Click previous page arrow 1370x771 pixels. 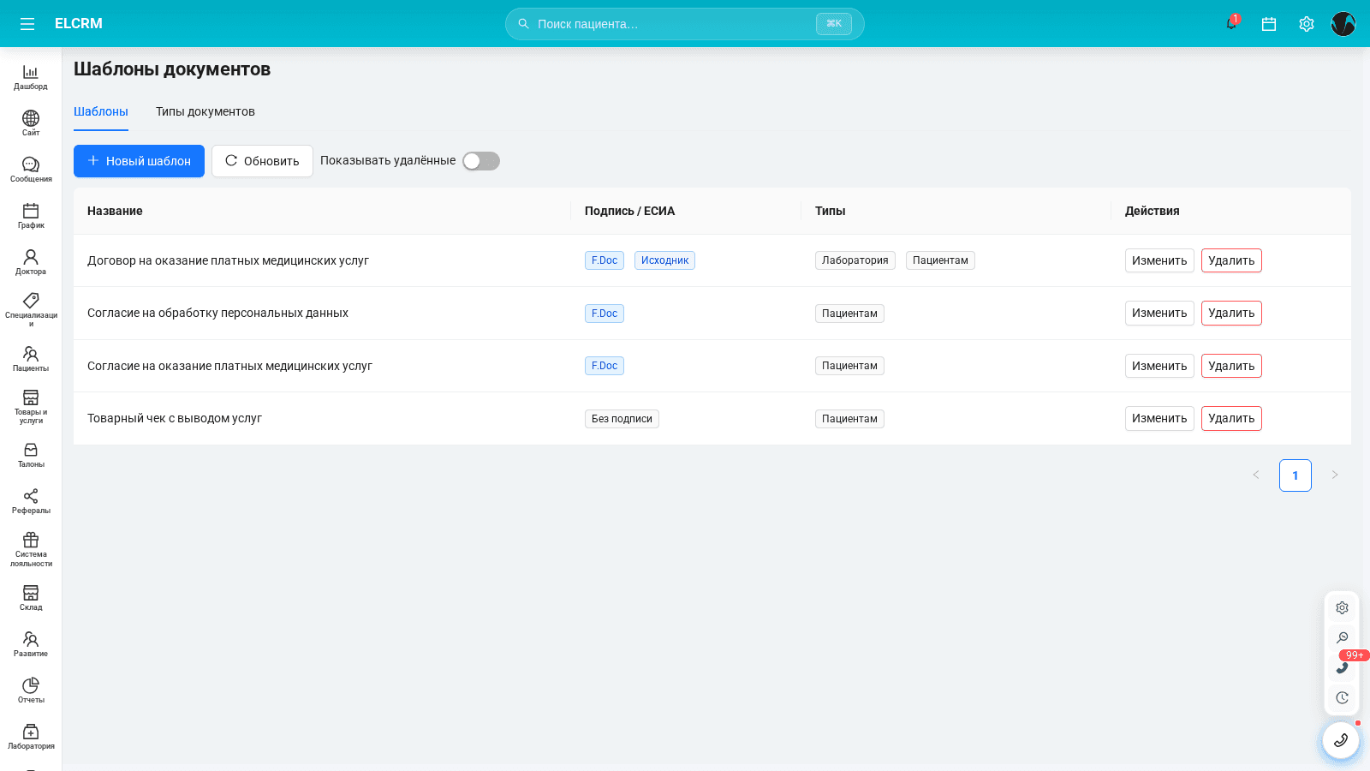(1256, 475)
